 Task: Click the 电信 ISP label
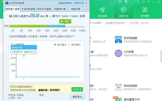pos(42,95)
